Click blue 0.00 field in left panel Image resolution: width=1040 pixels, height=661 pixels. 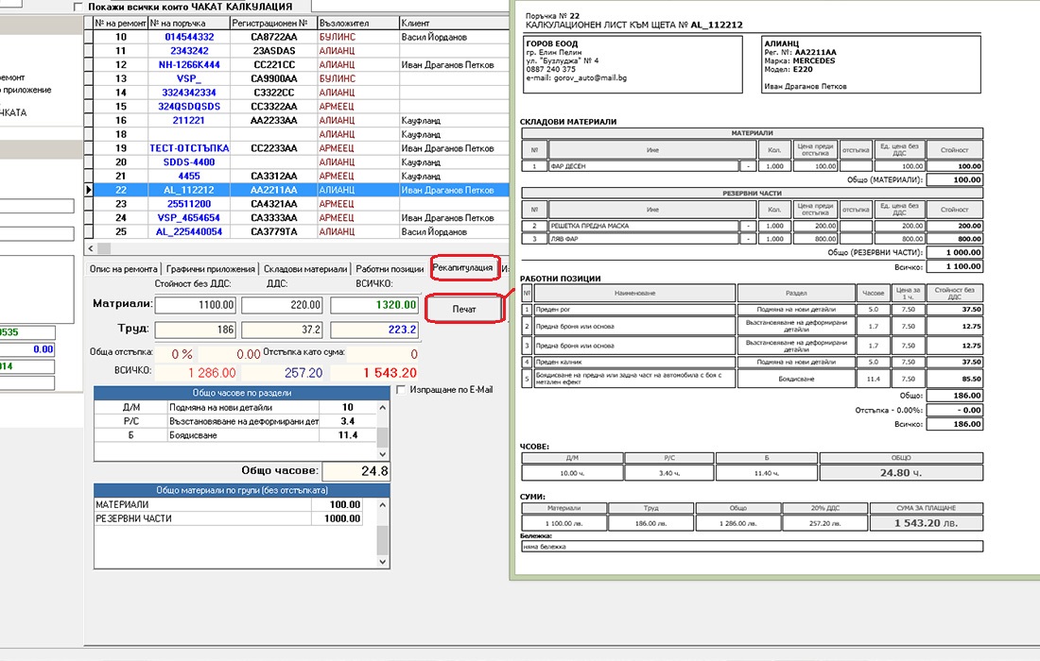(x=27, y=349)
